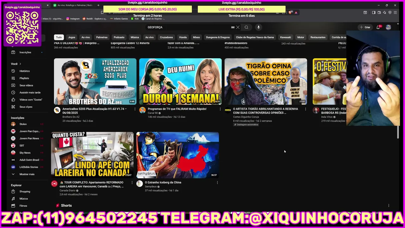
Task: Open Histórico from the sidebar
Action: 24,71
